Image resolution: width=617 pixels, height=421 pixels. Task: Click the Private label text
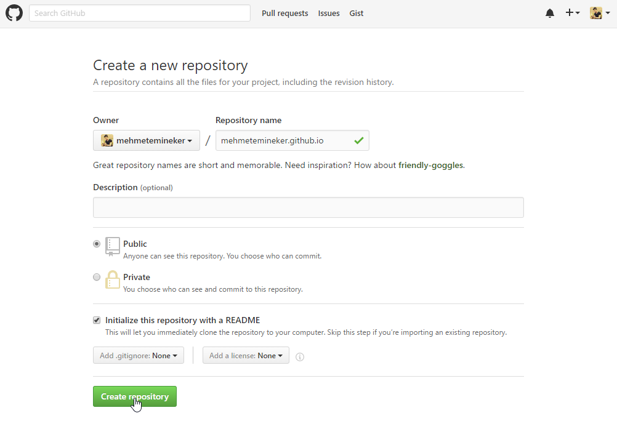point(137,277)
